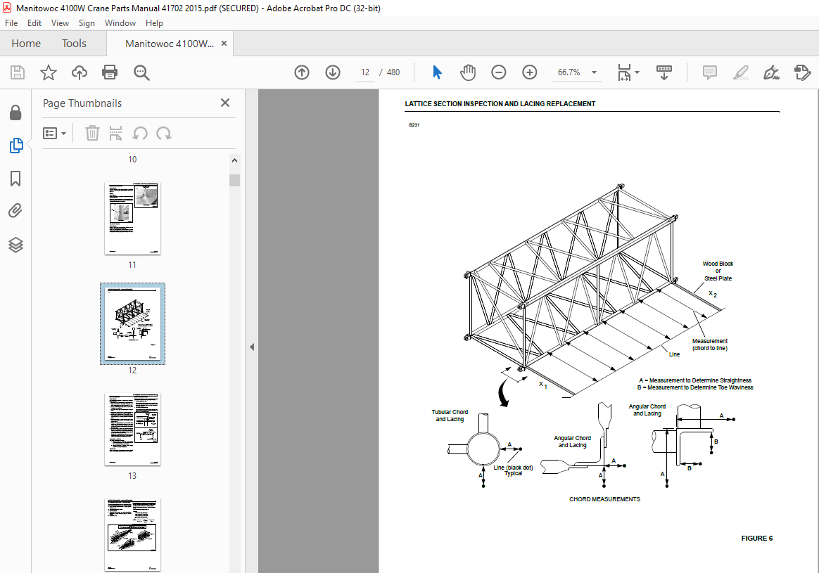The image size is (819, 573).
Task: Select the Highlight text pen tool
Action: coord(741,72)
